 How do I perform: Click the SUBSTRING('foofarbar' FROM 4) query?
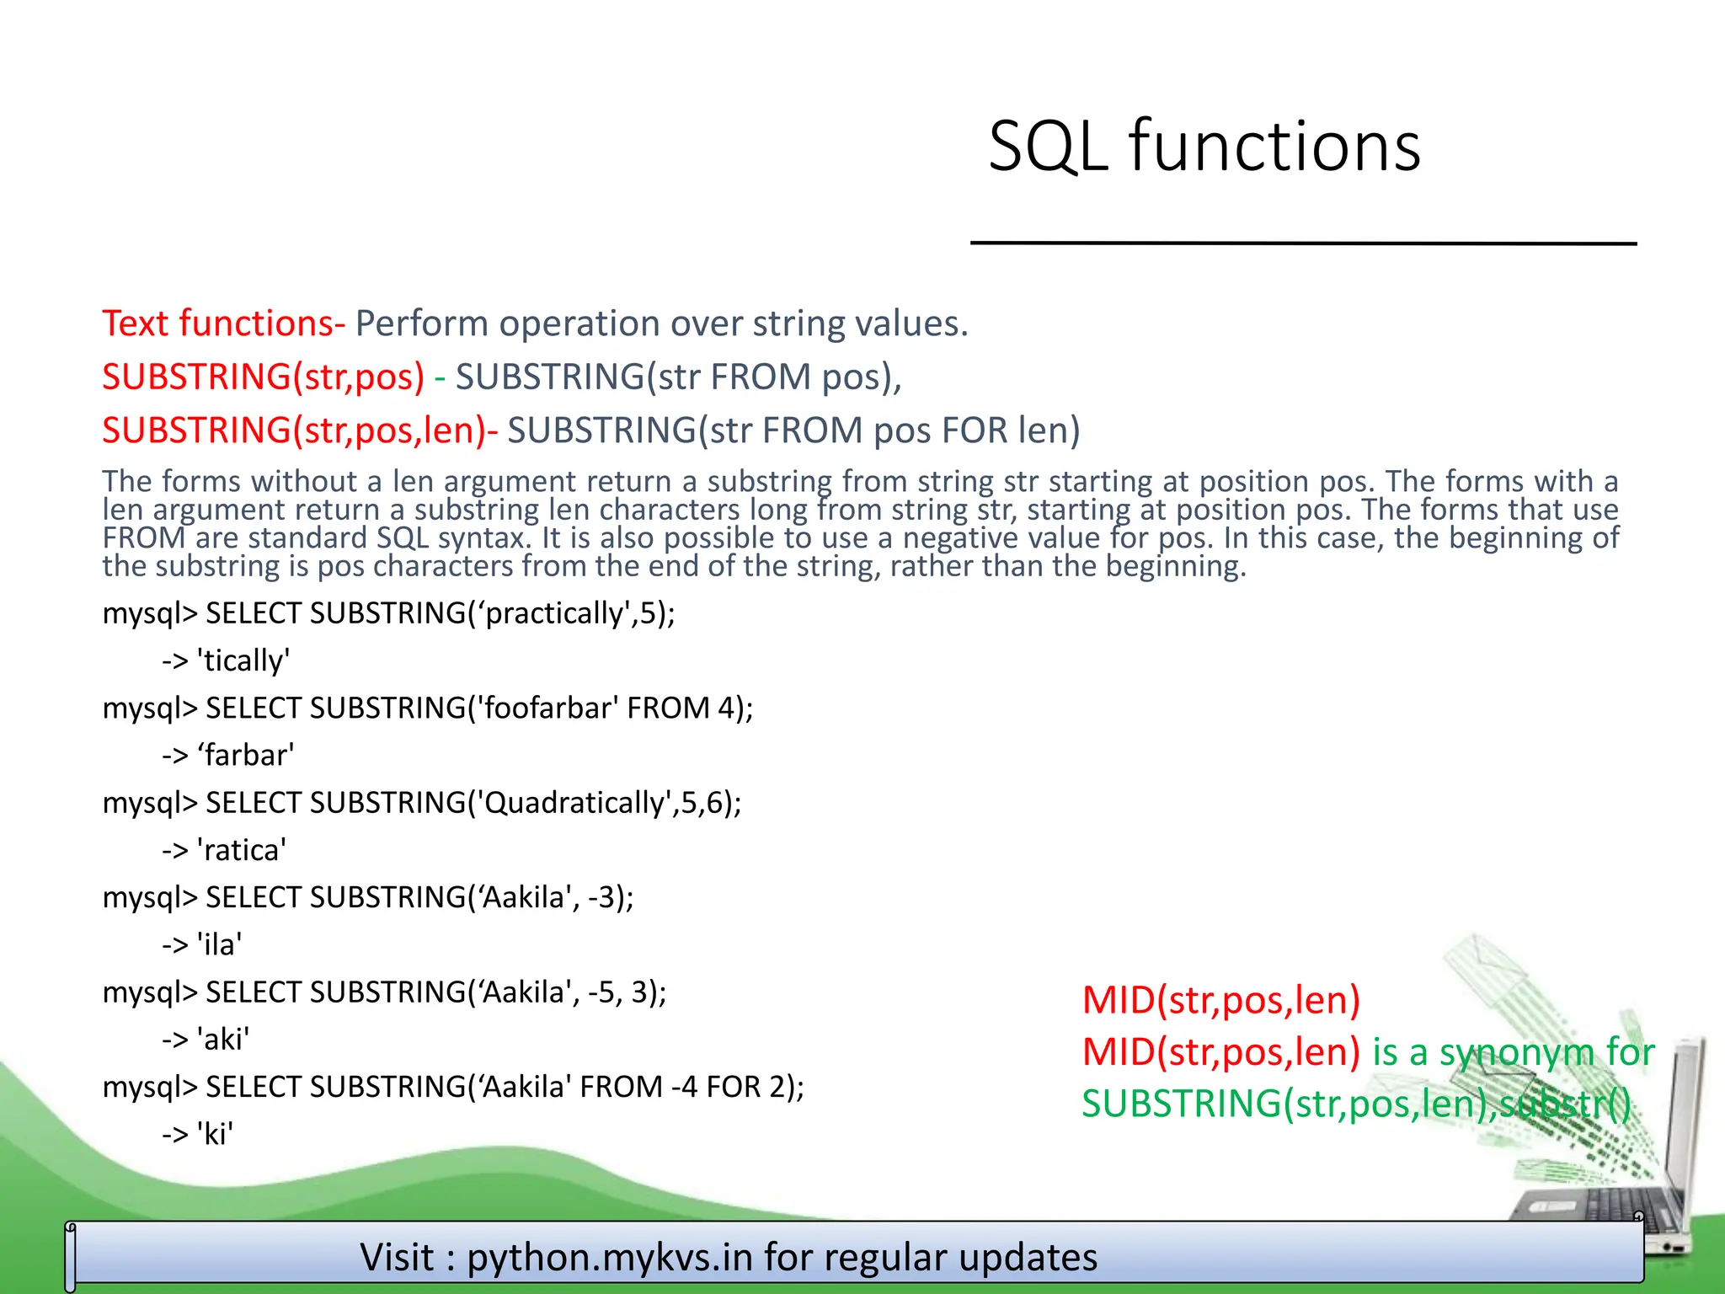(x=427, y=708)
